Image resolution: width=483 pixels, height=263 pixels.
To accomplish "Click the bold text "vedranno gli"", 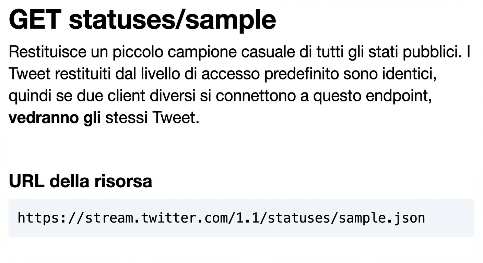I will [x=55, y=118].
